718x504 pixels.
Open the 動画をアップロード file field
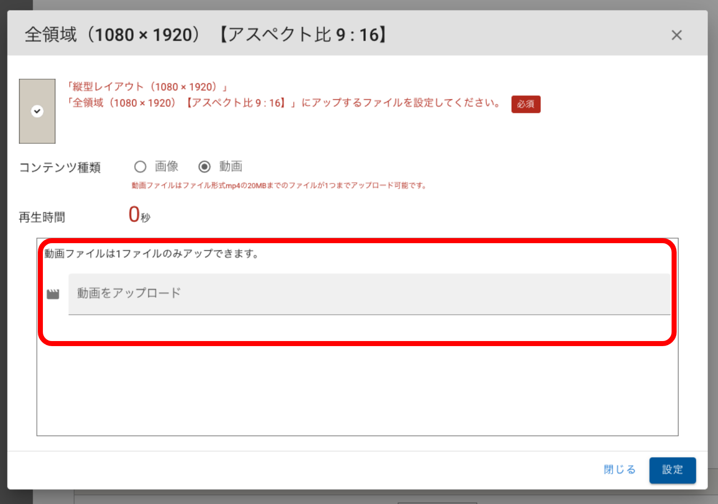pos(369,294)
